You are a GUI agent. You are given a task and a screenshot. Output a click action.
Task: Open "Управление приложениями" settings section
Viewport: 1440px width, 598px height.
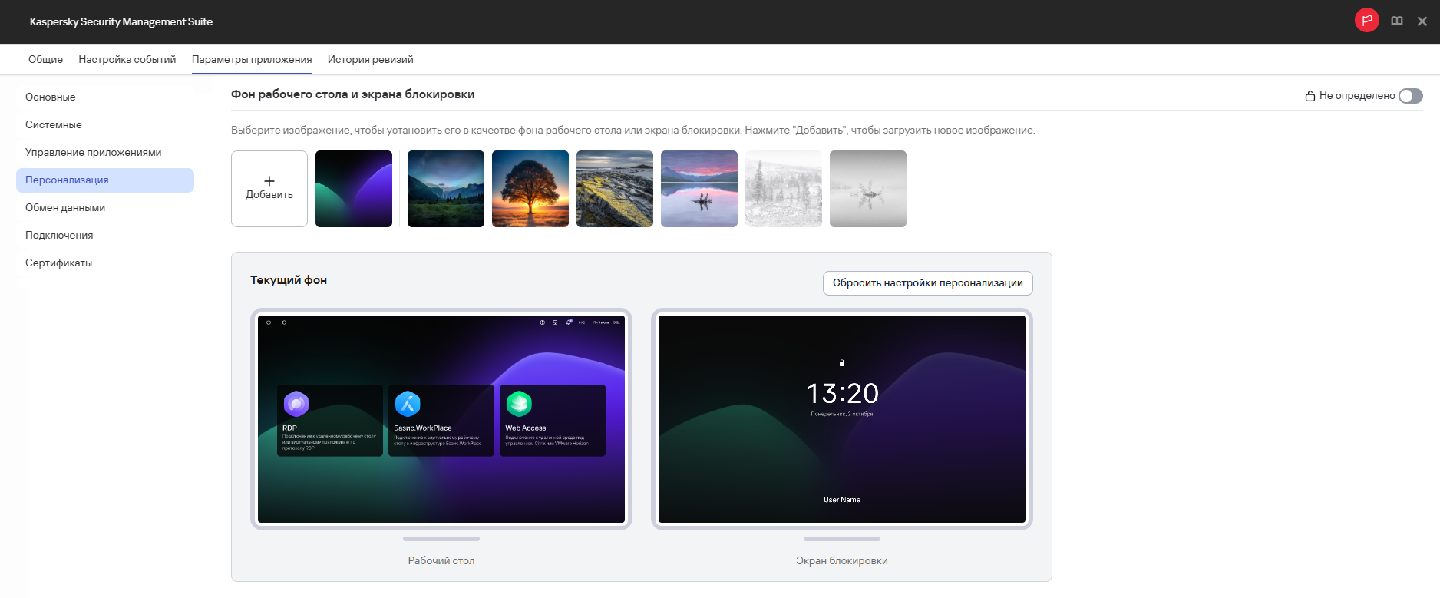tap(93, 152)
